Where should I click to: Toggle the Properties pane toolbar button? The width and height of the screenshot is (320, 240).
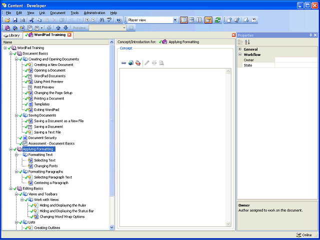[208, 20]
